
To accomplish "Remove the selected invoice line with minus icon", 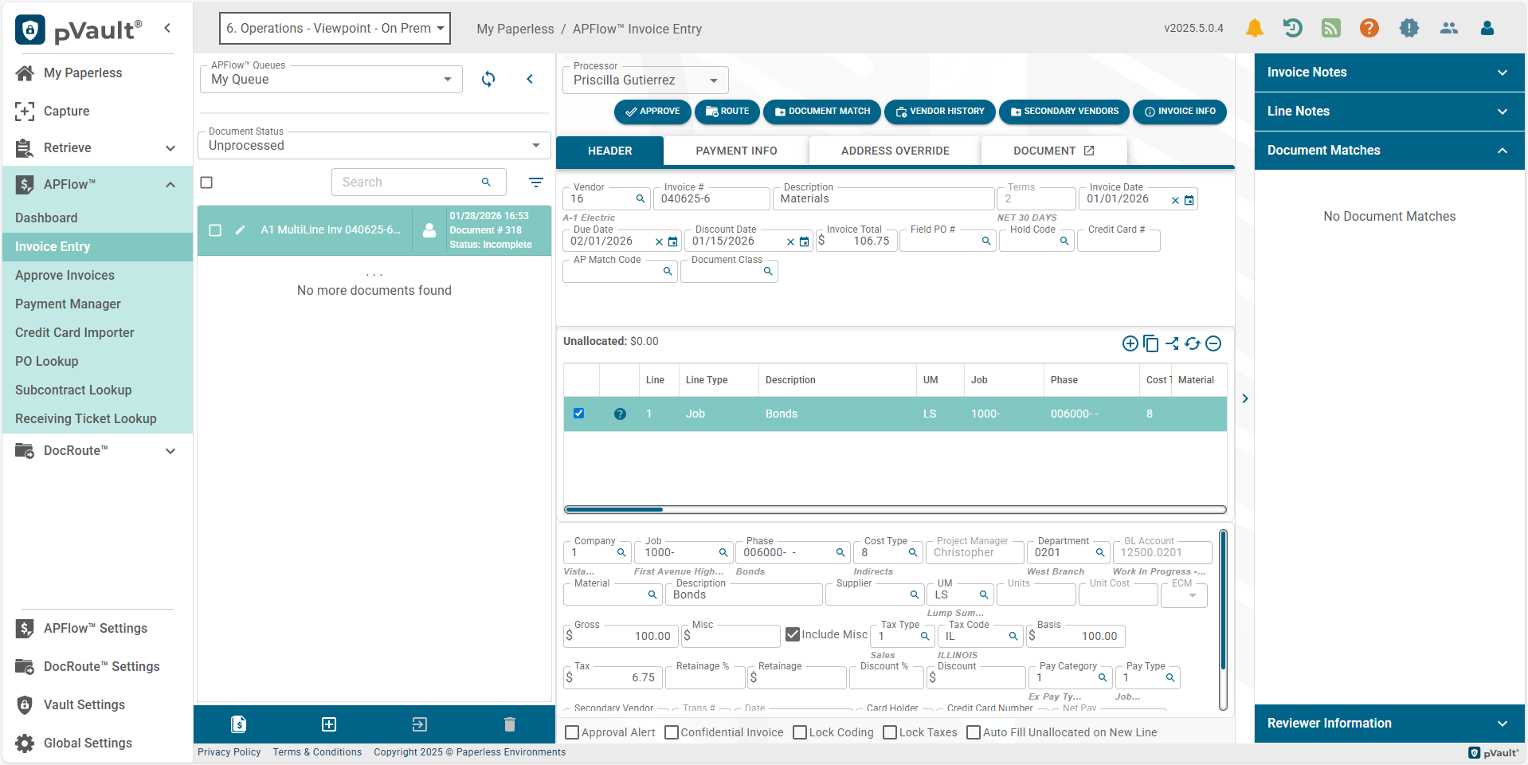I will point(1213,343).
